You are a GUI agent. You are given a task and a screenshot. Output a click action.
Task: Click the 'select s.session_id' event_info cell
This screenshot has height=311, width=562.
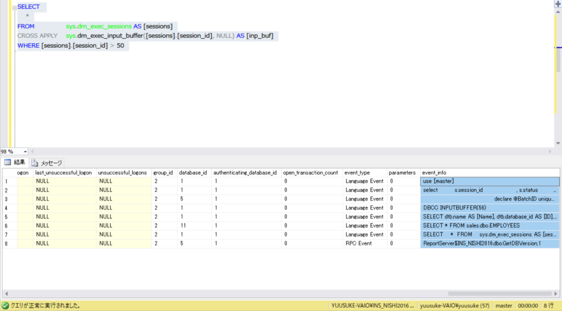click(490, 190)
